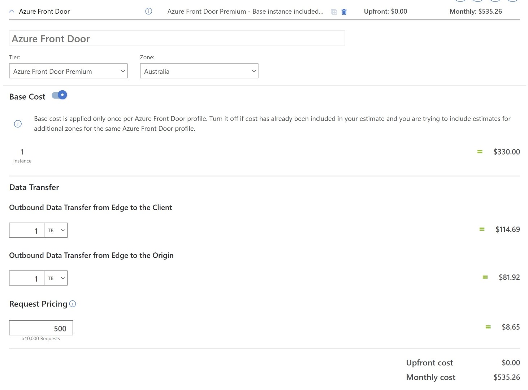Show Request Pricing info tooltip icon
528x390 pixels.
(73, 304)
